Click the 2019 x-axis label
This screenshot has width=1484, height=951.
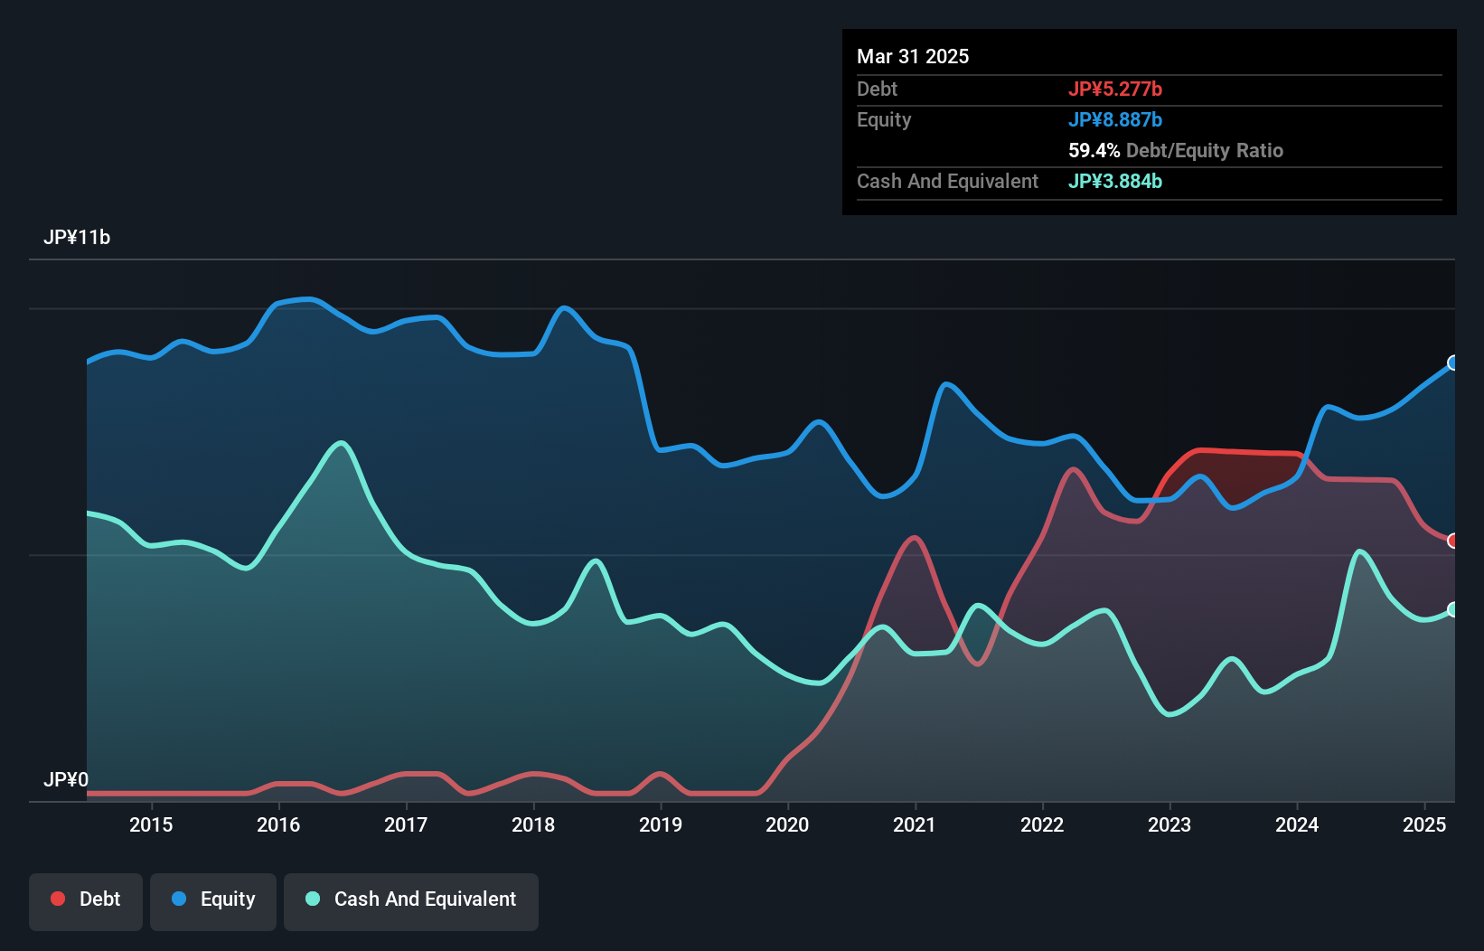(x=661, y=824)
